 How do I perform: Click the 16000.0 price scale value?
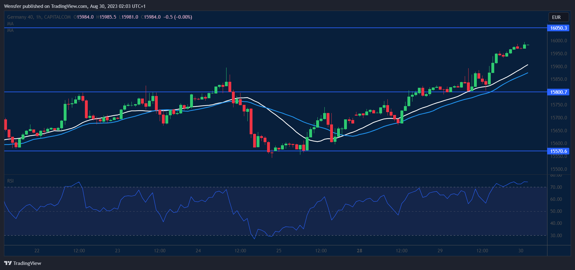coord(559,41)
